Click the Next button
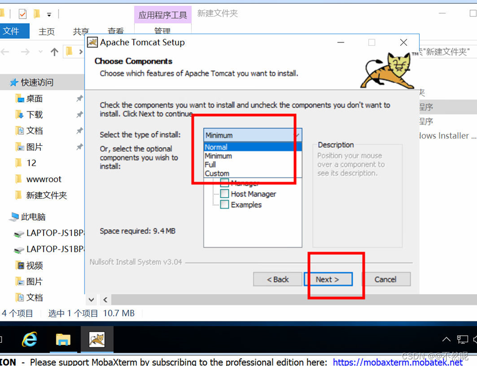Viewport: 477px width, 366px height. [328, 279]
